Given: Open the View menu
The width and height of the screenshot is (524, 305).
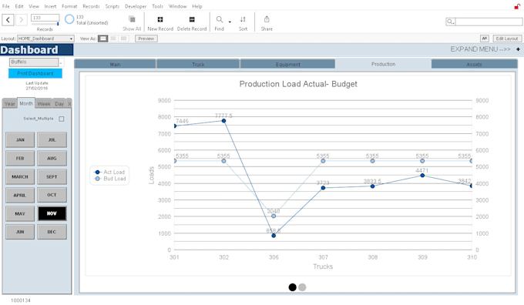Looking at the screenshot, I should coord(34,6).
